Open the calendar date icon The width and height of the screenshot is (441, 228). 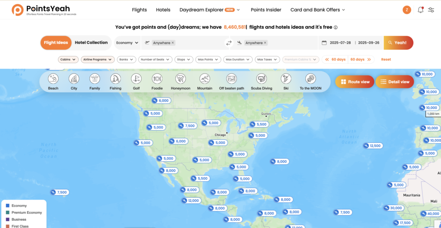click(x=324, y=43)
